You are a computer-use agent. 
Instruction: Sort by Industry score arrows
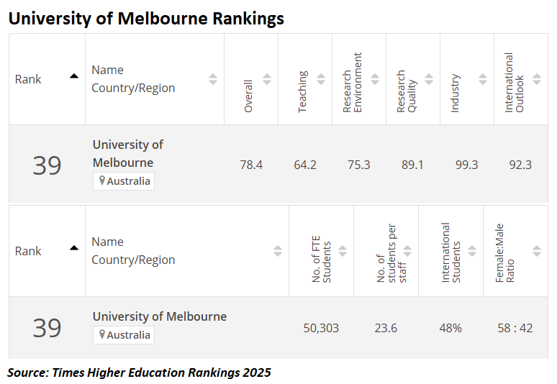tap(483, 79)
